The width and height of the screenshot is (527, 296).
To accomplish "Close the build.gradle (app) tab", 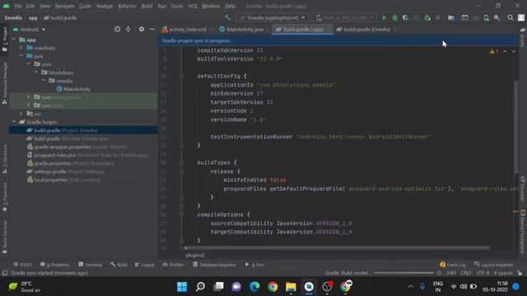I will click(x=329, y=30).
